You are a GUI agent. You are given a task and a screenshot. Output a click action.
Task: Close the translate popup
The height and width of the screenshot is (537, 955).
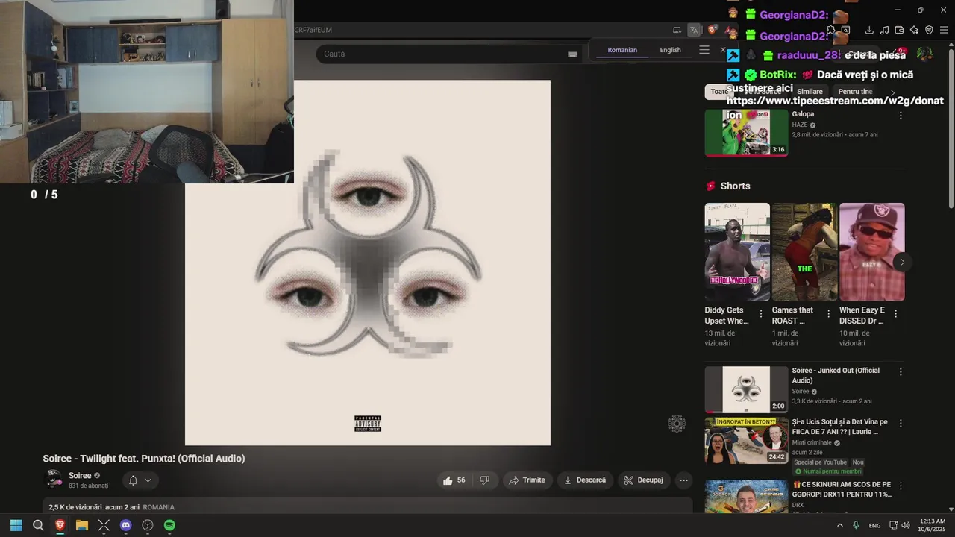click(722, 50)
